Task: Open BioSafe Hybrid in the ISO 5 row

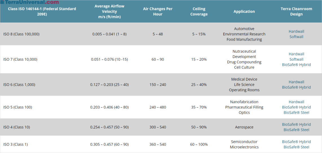Action: [x=296, y=107]
